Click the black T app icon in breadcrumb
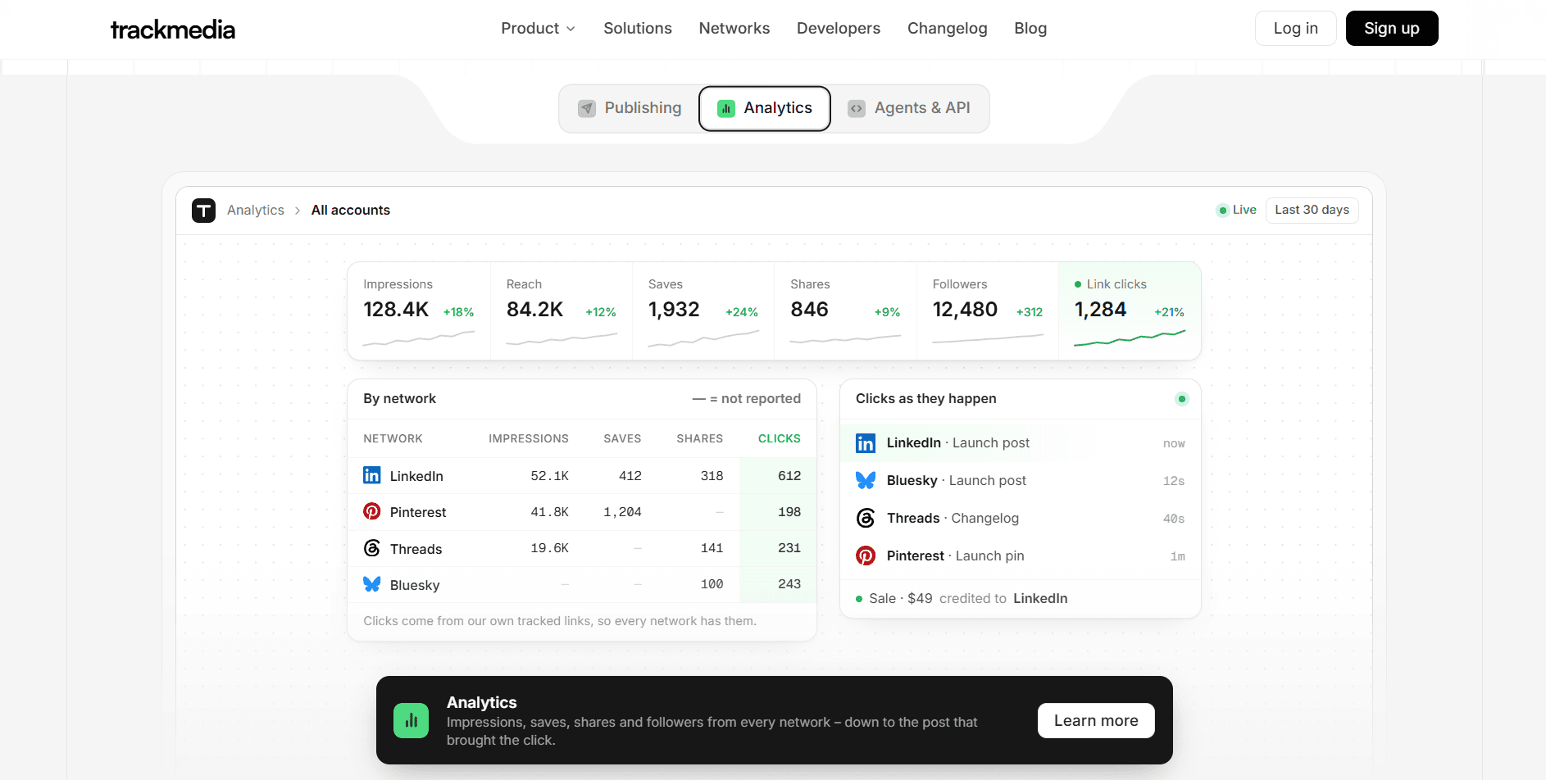Viewport: 1546px width, 780px height. (203, 211)
